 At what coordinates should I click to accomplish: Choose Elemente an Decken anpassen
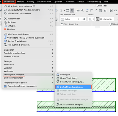[29, 86]
